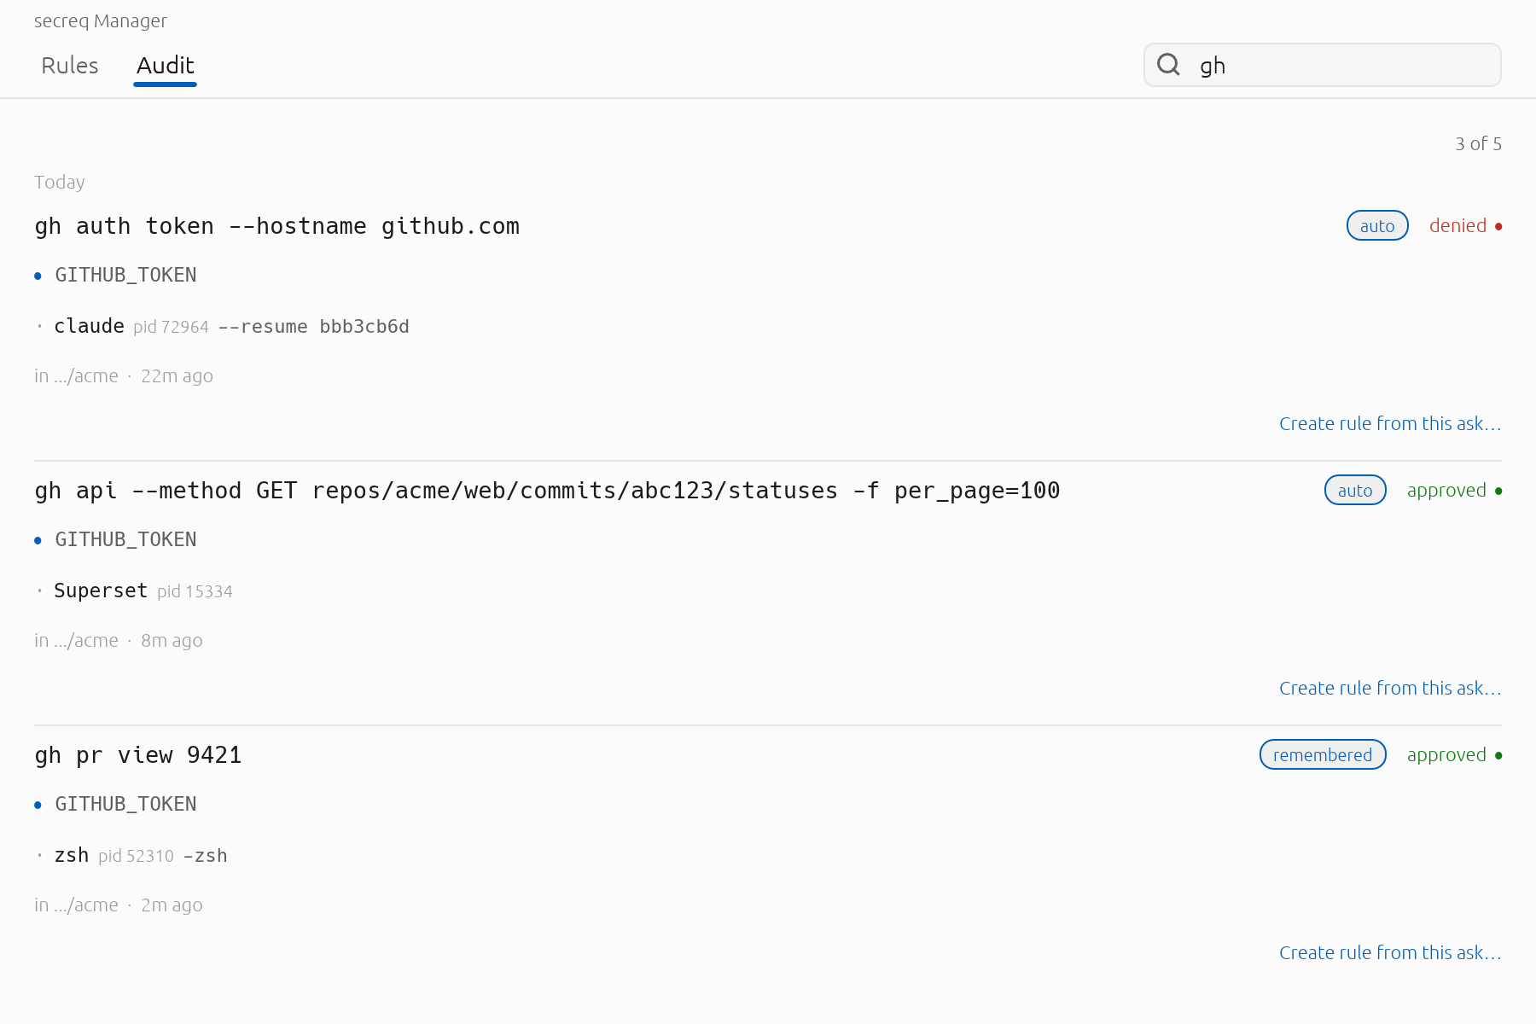Click GITHUB_TOKEN under gh api command
Viewport: 1536px width, 1024px height.
coord(125,539)
